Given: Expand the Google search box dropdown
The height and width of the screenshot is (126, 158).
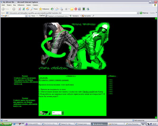Looking at the screenshot, I should point(26,16).
